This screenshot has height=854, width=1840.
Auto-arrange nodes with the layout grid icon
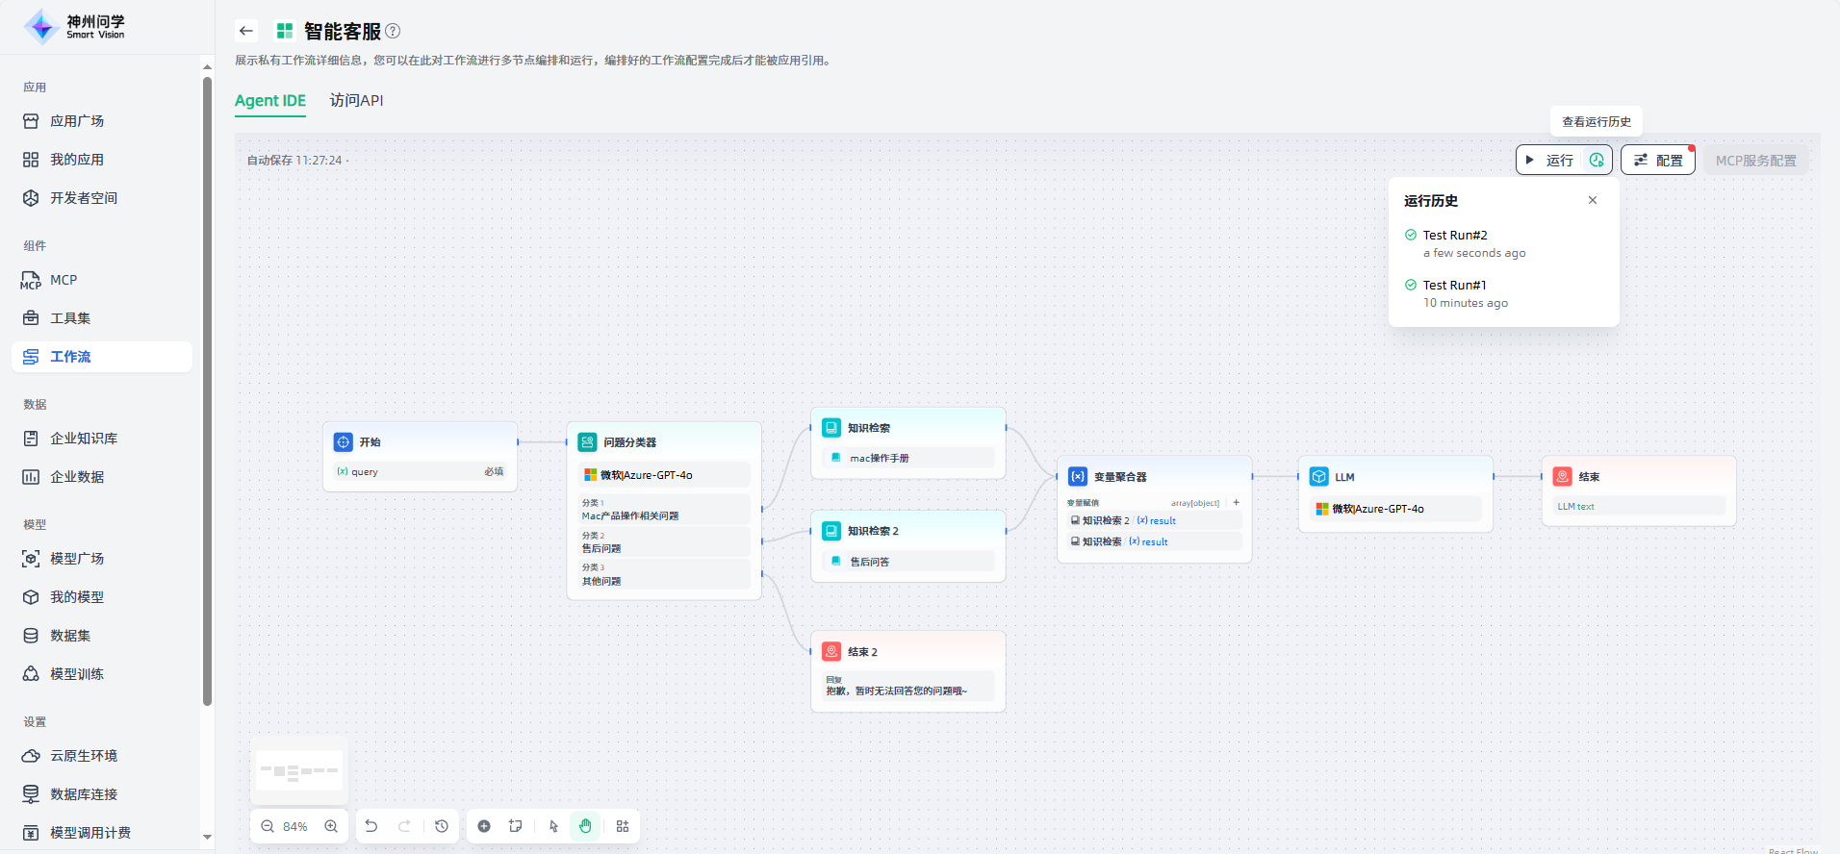(623, 826)
